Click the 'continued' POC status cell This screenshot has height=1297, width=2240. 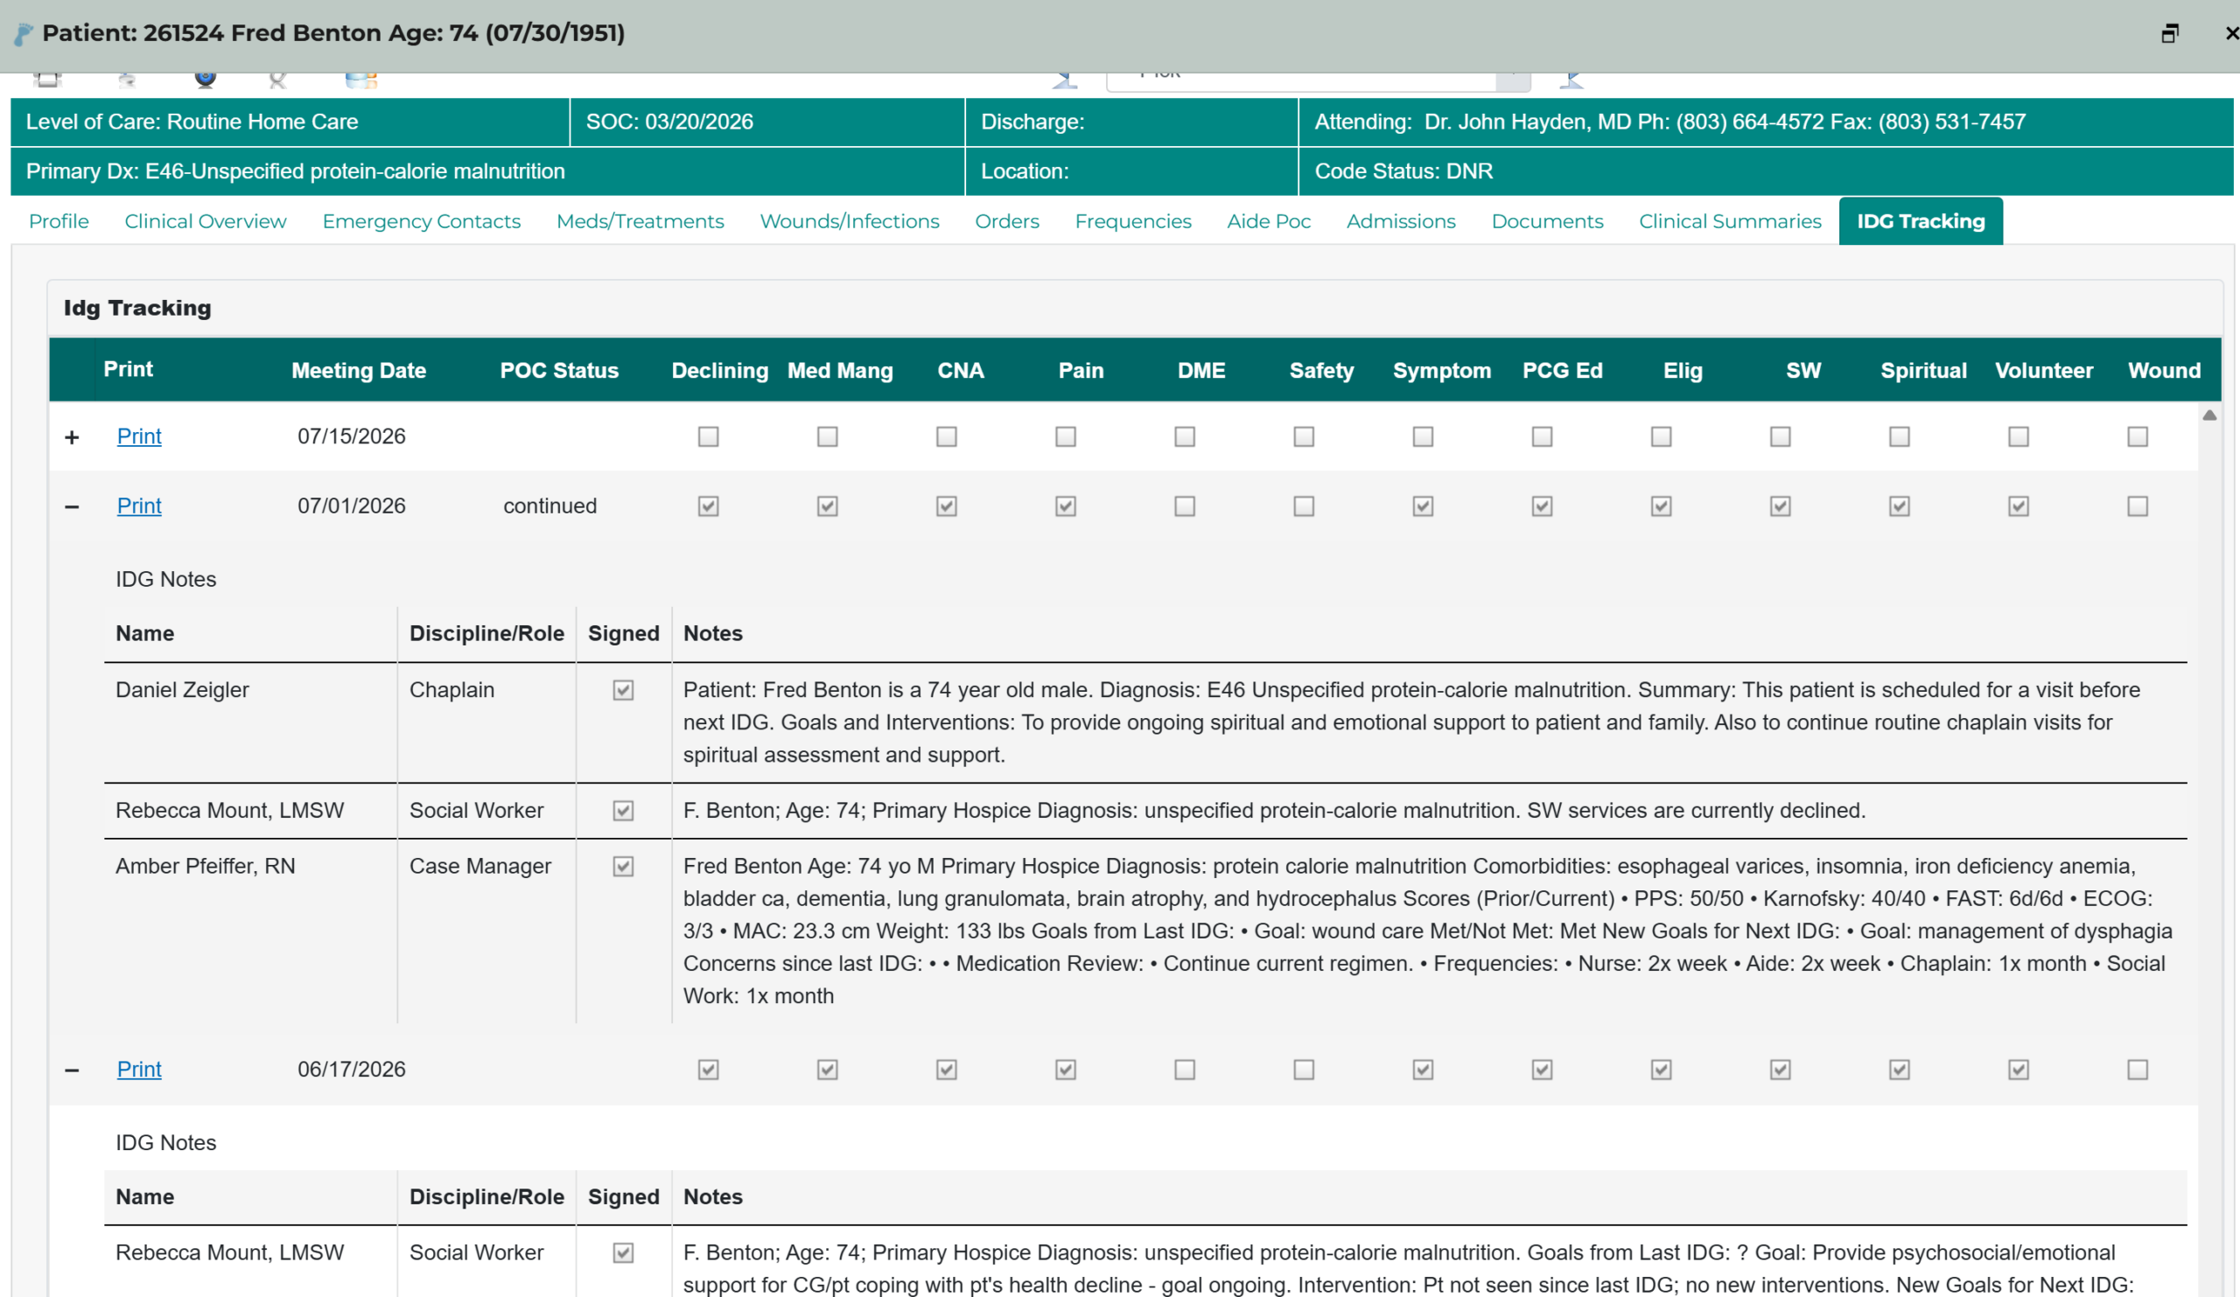[550, 506]
